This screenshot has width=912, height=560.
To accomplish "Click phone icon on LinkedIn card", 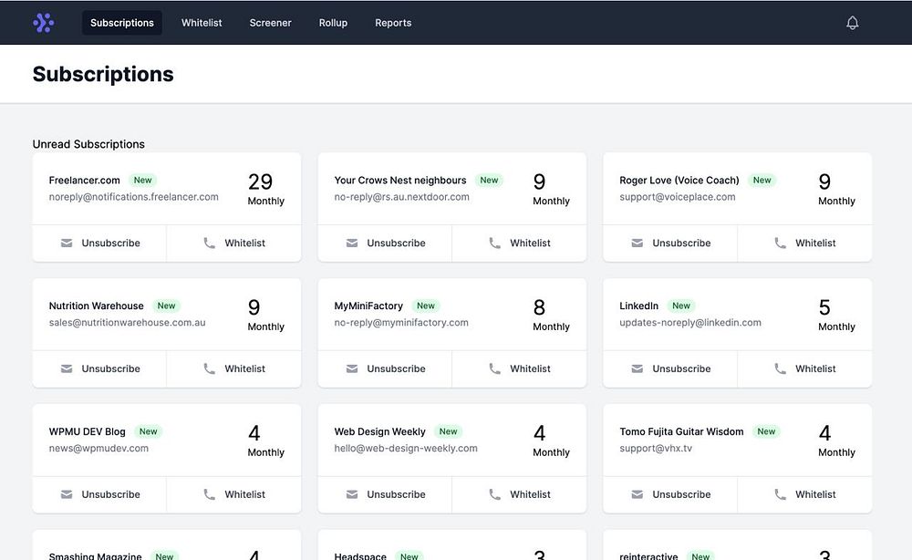I will tap(781, 368).
